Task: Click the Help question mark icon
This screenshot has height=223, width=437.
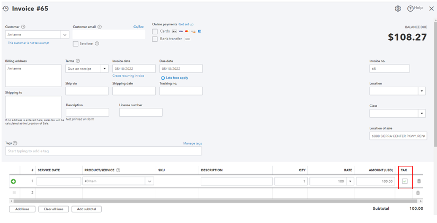Action: coord(410,8)
